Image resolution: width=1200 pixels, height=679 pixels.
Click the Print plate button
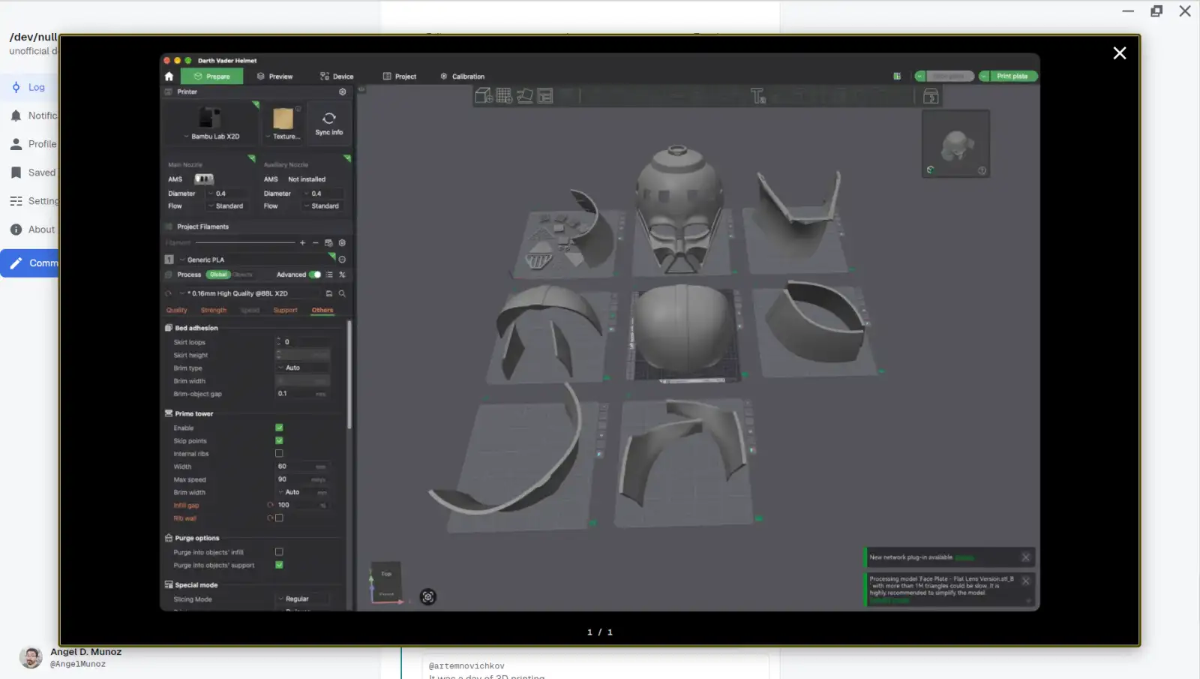1012,76
